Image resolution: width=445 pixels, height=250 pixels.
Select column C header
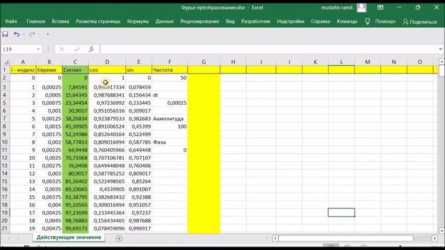coord(75,62)
